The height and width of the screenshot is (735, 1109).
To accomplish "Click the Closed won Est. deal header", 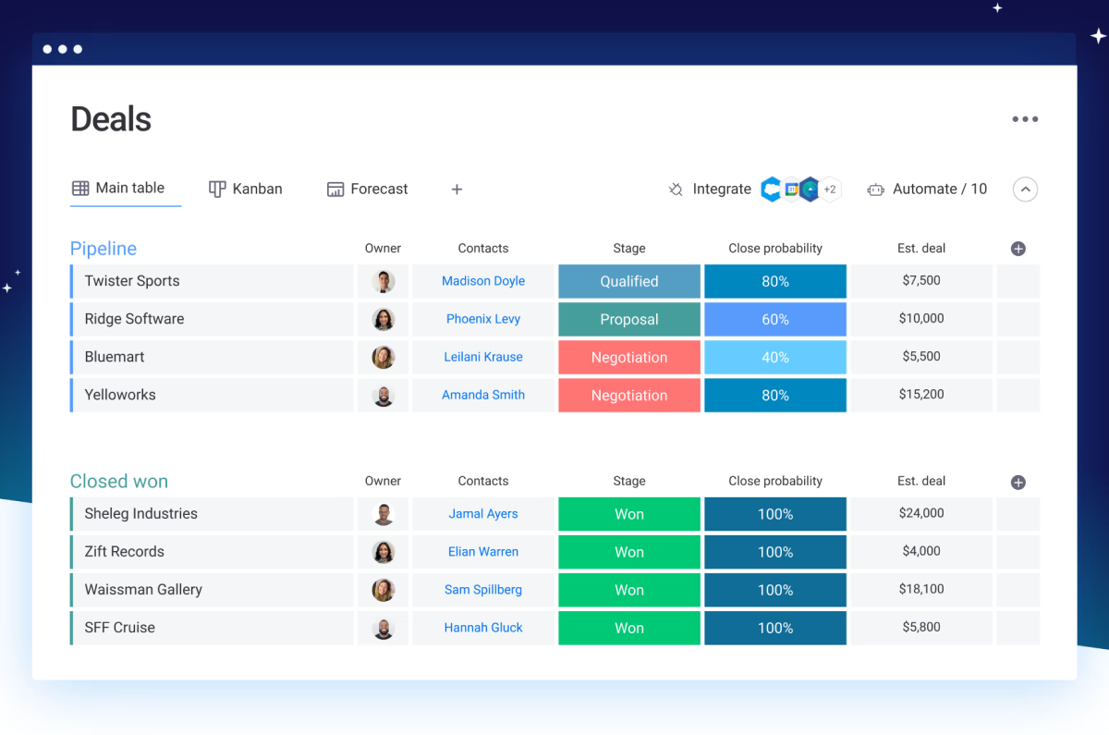I will point(921,482).
